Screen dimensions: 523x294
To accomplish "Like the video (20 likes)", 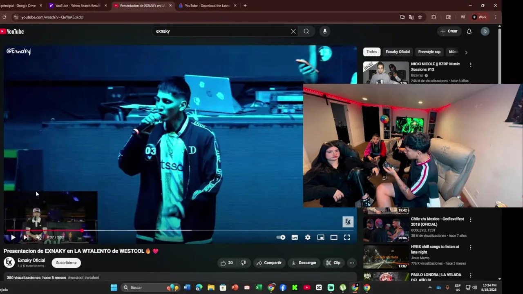I will click(227, 263).
